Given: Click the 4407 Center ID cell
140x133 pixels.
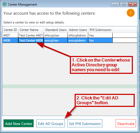Looking at the screenshot, I should pyautogui.click(x=10, y=35).
